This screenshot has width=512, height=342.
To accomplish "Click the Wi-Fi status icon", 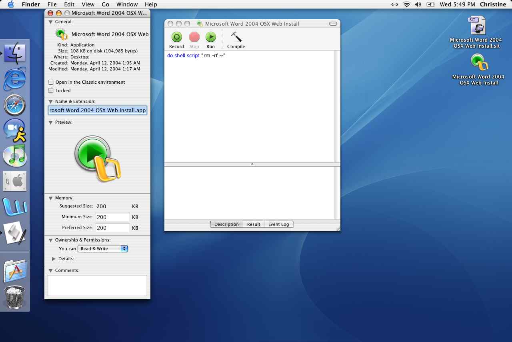I will (x=407, y=4).
